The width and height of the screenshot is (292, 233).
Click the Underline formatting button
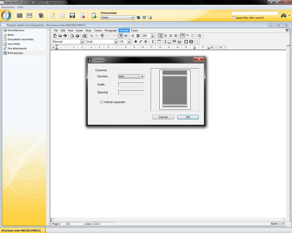(146, 42)
